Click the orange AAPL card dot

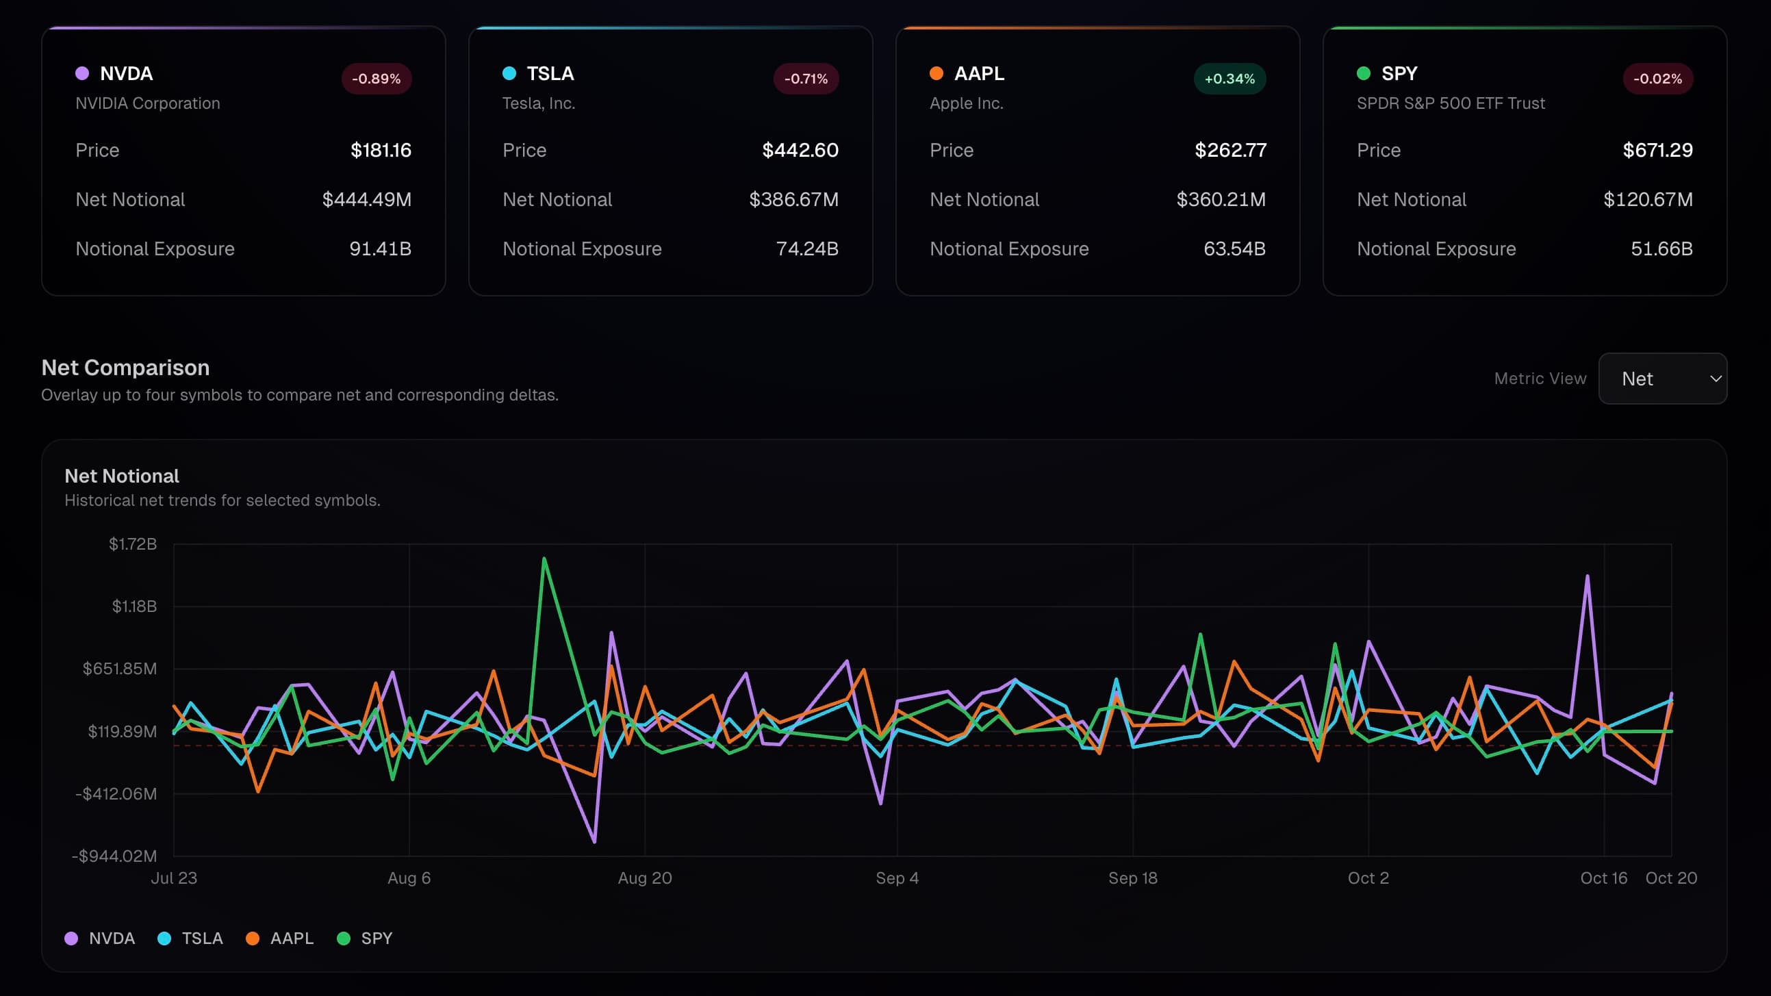pyautogui.click(x=936, y=73)
